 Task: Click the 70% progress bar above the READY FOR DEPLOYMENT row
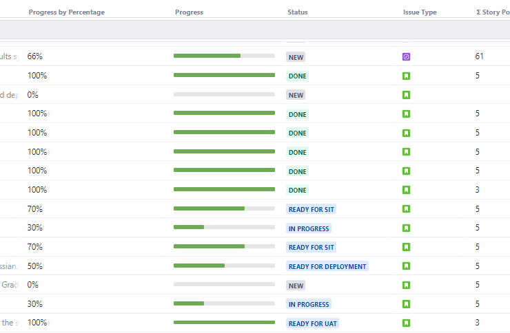pos(224,246)
